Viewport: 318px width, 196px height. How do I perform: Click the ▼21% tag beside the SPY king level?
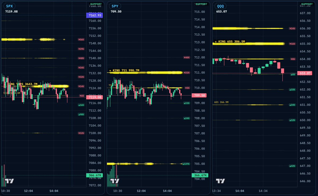point(186,73)
